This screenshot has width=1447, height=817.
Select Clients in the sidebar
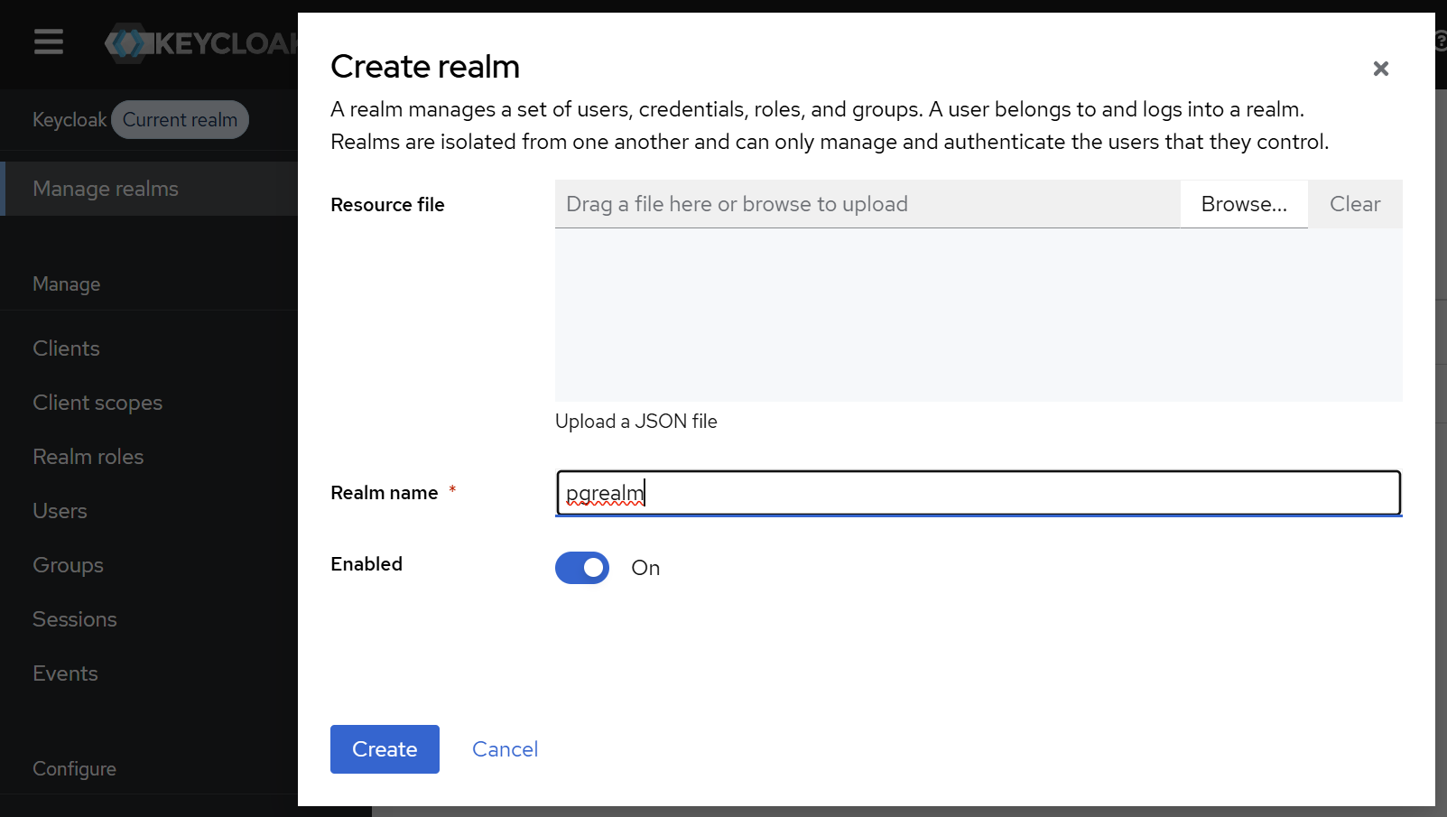point(66,348)
